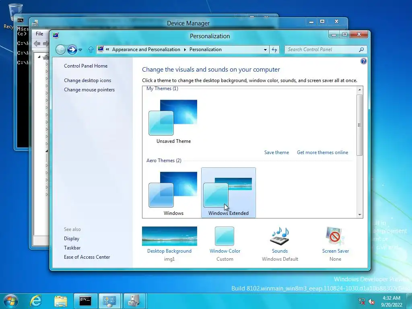Open the Screen Saver icon
412x309 pixels.
[x=335, y=236]
